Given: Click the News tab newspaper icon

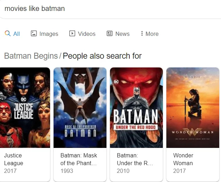Looking at the screenshot, I should 110,34.
